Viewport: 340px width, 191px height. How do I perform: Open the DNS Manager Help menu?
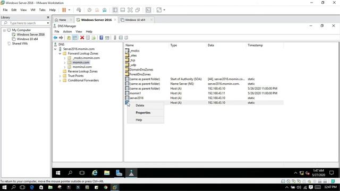[x=89, y=32]
